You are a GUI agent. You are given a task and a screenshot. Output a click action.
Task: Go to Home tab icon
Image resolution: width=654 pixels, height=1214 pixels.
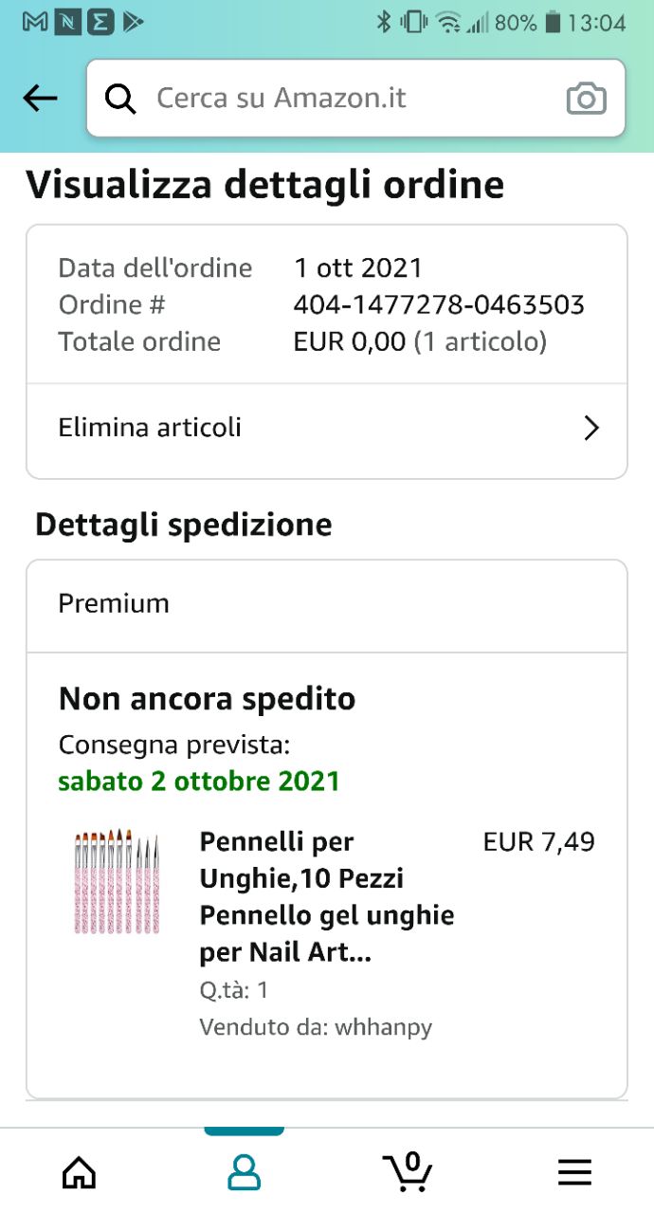tap(79, 1172)
